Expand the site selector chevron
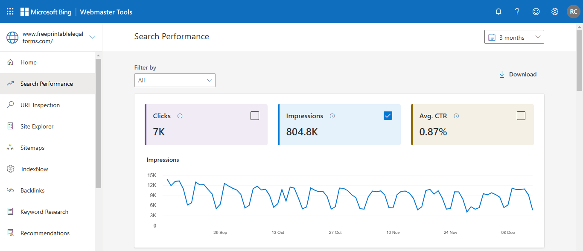Viewport: 583px width, 251px height. pyautogui.click(x=92, y=37)
